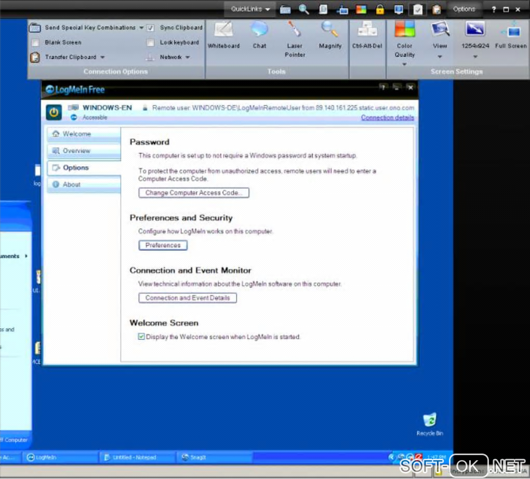Click the Transfer Clipboard icon
This screenshot has width=530, height=479.
point(35,58)
